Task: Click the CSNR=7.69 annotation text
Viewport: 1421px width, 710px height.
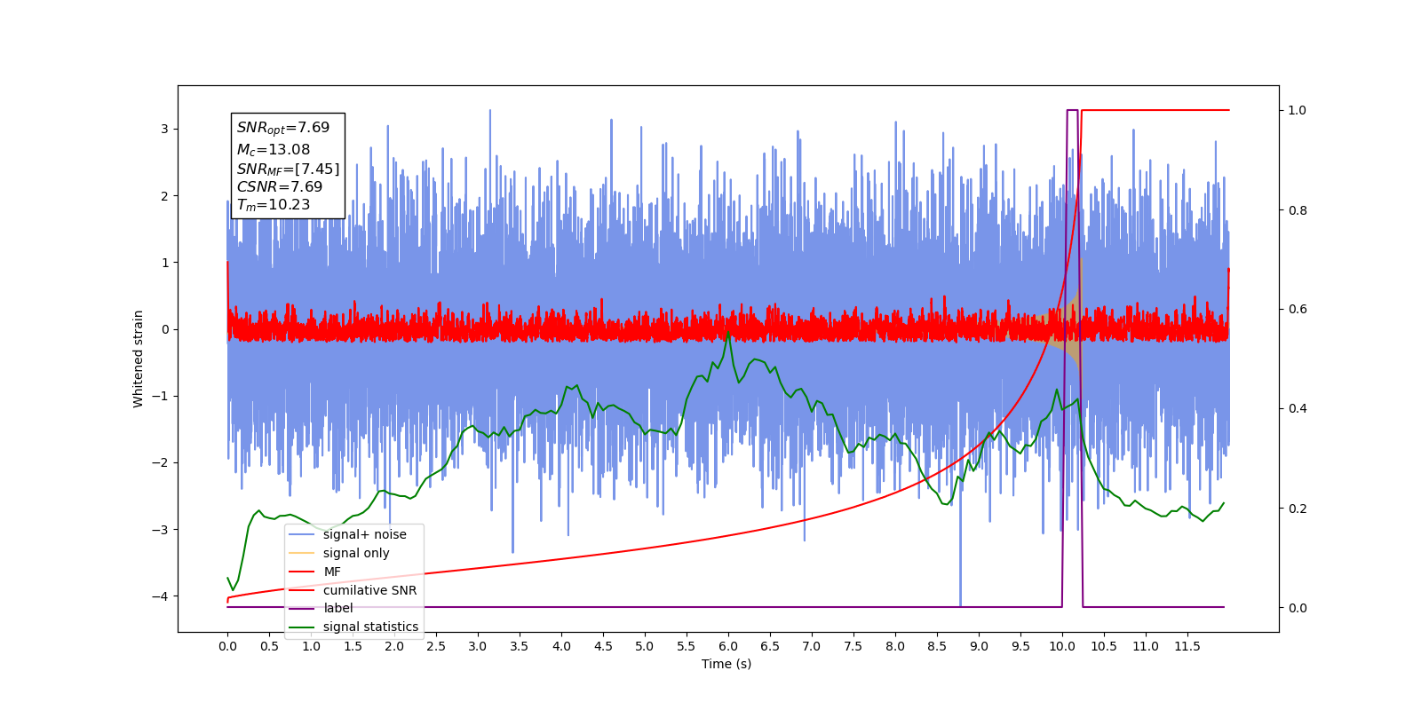Action: point(280,186)
